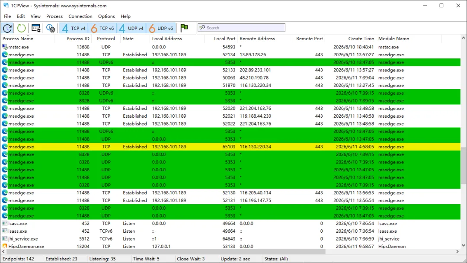Click the Update: 2 sec status entry
This screenshot has width=467, height=263.
235,259
